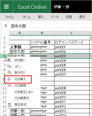
Task: Click the ABC 123 number format icon
Action: pyautogui.click(x=9, y=105)
